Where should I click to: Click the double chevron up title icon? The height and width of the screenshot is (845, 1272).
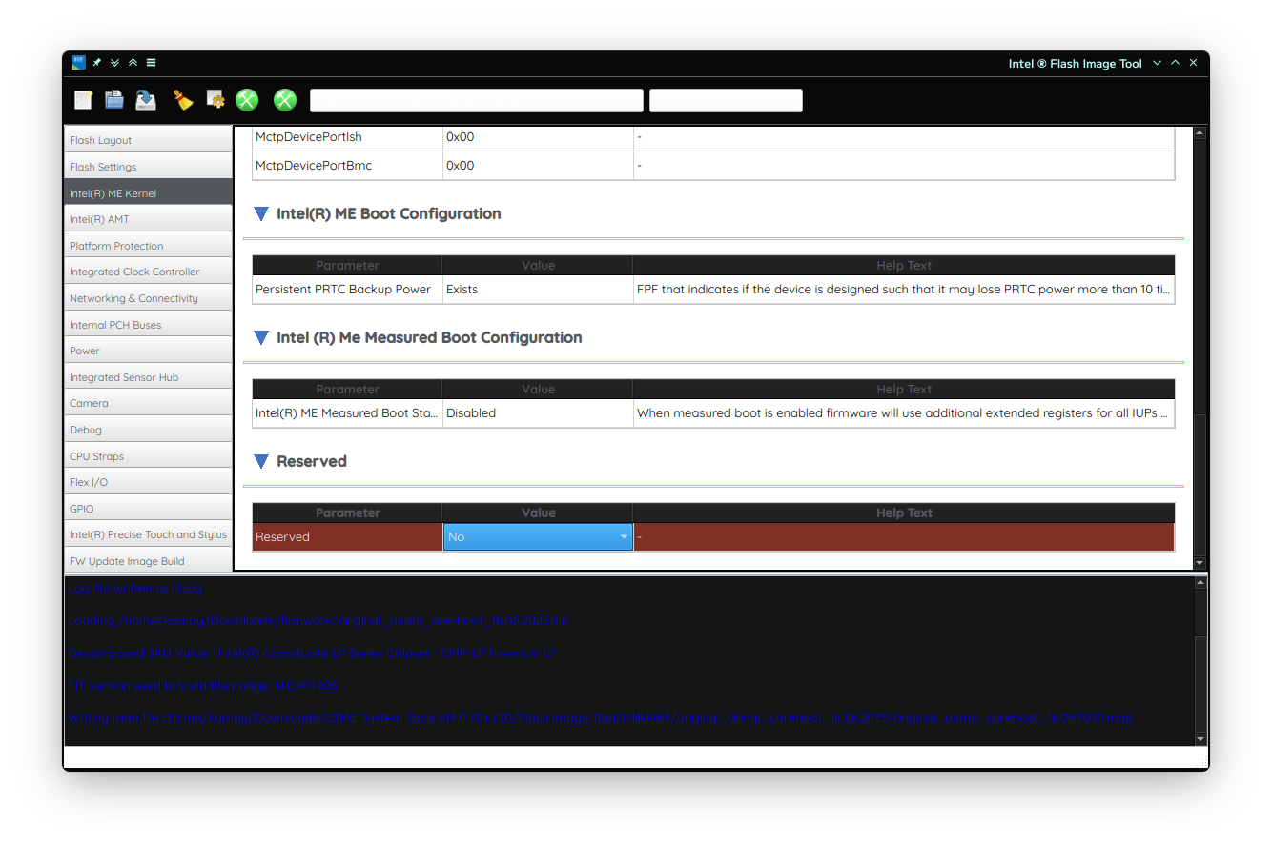[x=133, y=62]
